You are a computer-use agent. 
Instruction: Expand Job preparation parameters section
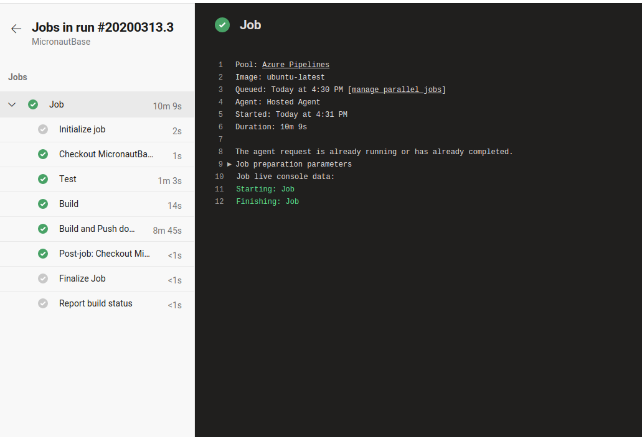230,165
